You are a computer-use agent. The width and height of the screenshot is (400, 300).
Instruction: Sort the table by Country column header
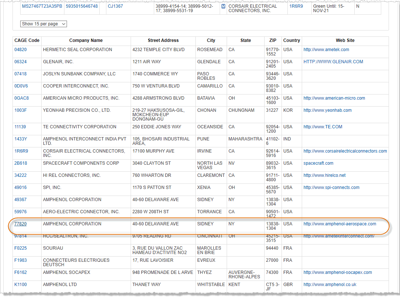click(291, 40)
